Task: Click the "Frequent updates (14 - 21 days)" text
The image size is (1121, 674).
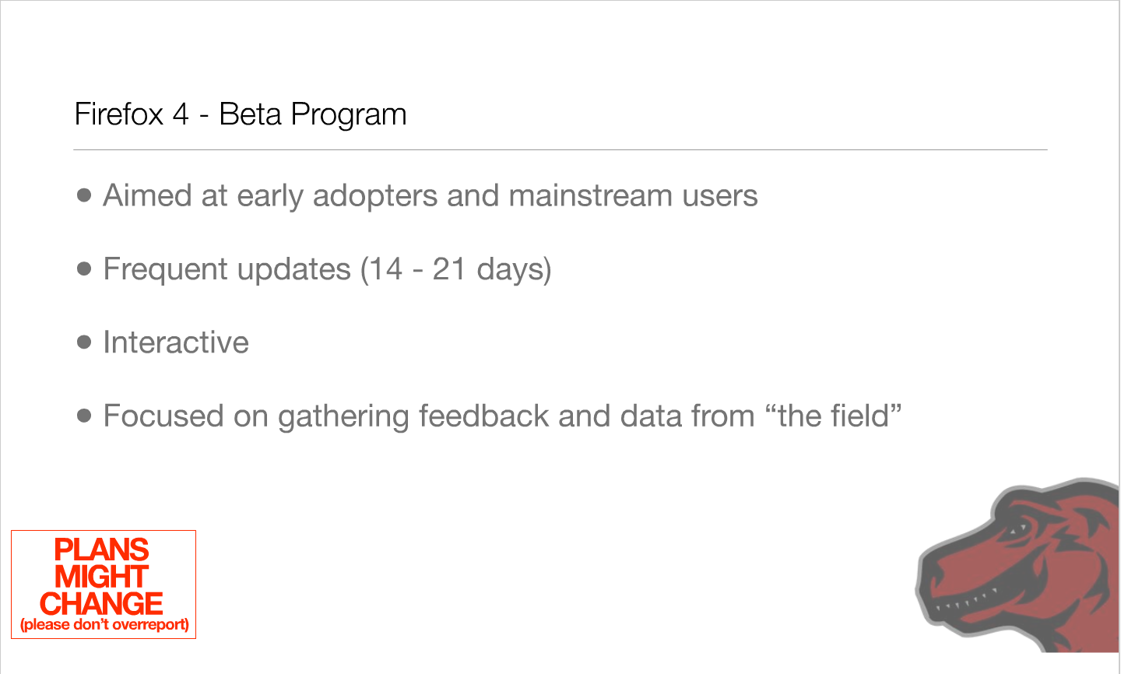Action: [x=327, y=269]
